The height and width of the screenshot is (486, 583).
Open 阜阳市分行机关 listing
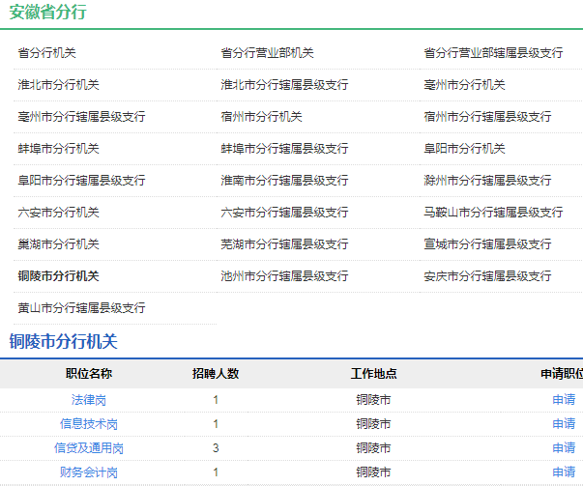(x=464, y=149)
